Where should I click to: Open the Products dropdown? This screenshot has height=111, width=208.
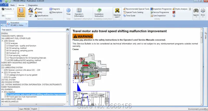pos(8,9)
